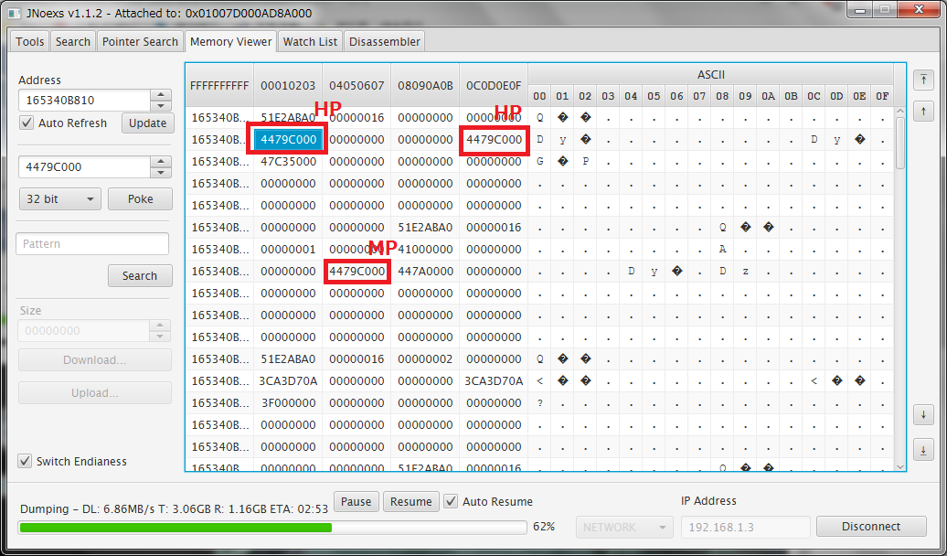Viewport: 947px width, 556px height.
Task: Click the IP Address field 192.168.1.3
Action: coord(745,527)
